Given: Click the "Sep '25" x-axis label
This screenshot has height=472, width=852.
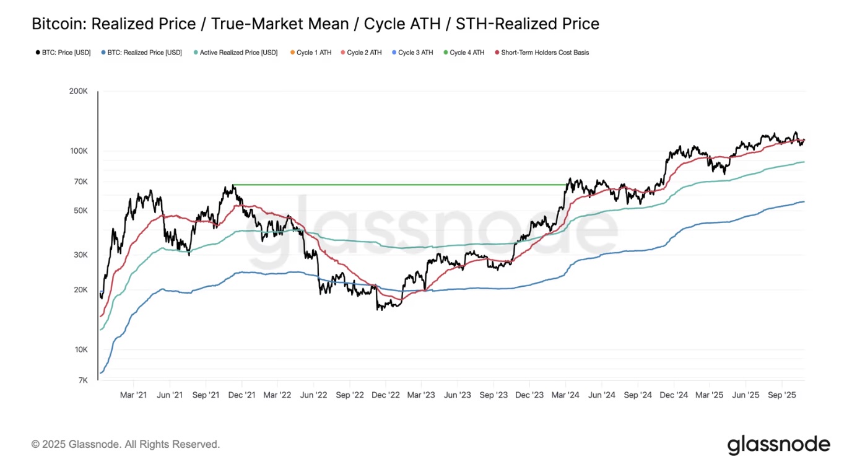Looking at the screenshot, I should [781, 395].
